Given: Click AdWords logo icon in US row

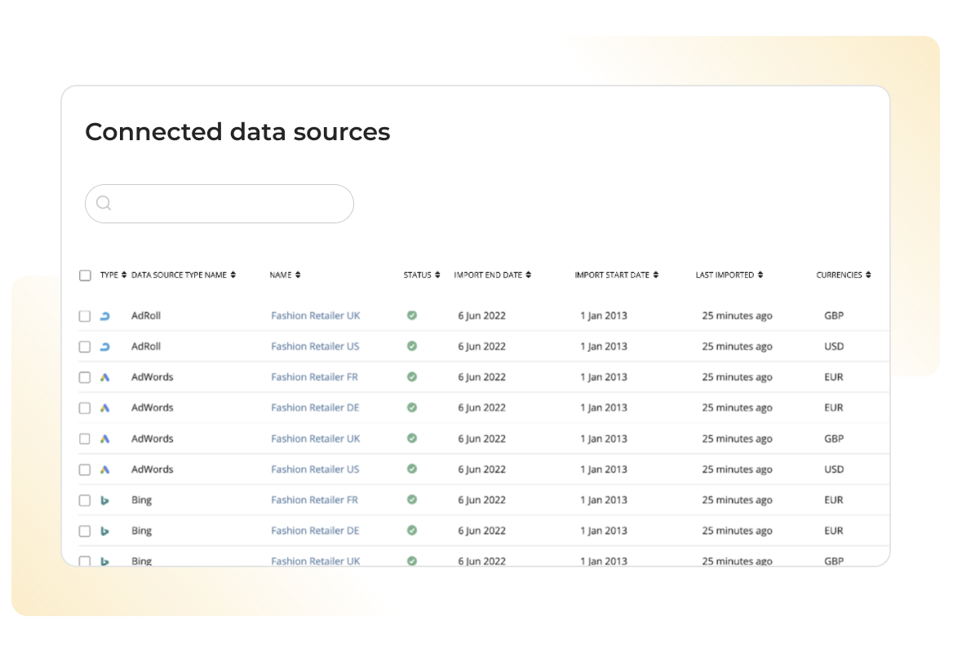Looking at the screenshot, I should pos(105,469).
